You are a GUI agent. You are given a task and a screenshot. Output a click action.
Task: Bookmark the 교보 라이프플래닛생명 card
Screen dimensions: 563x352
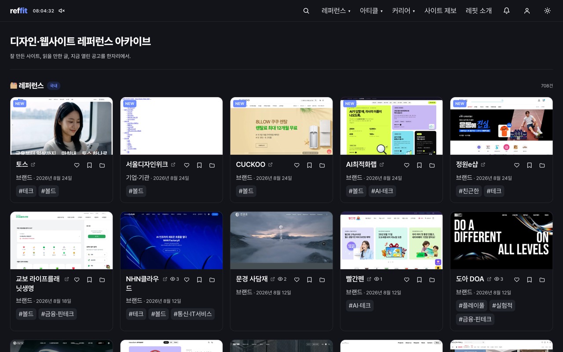pyautogui.click(x=89, y=280)
